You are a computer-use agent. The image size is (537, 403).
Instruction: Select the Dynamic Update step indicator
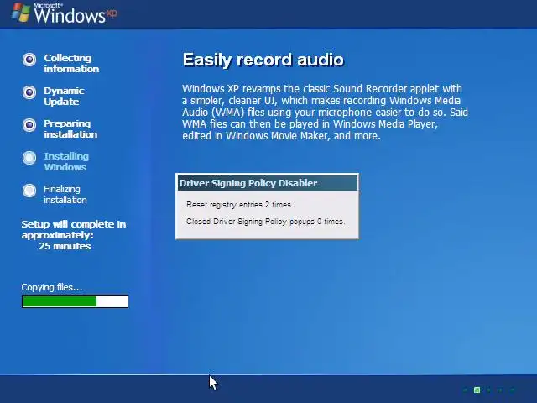tap(29, 92)
